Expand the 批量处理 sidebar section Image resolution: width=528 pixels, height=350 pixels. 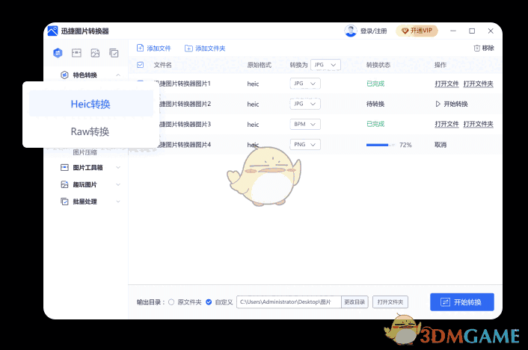[x=118, y=201]
